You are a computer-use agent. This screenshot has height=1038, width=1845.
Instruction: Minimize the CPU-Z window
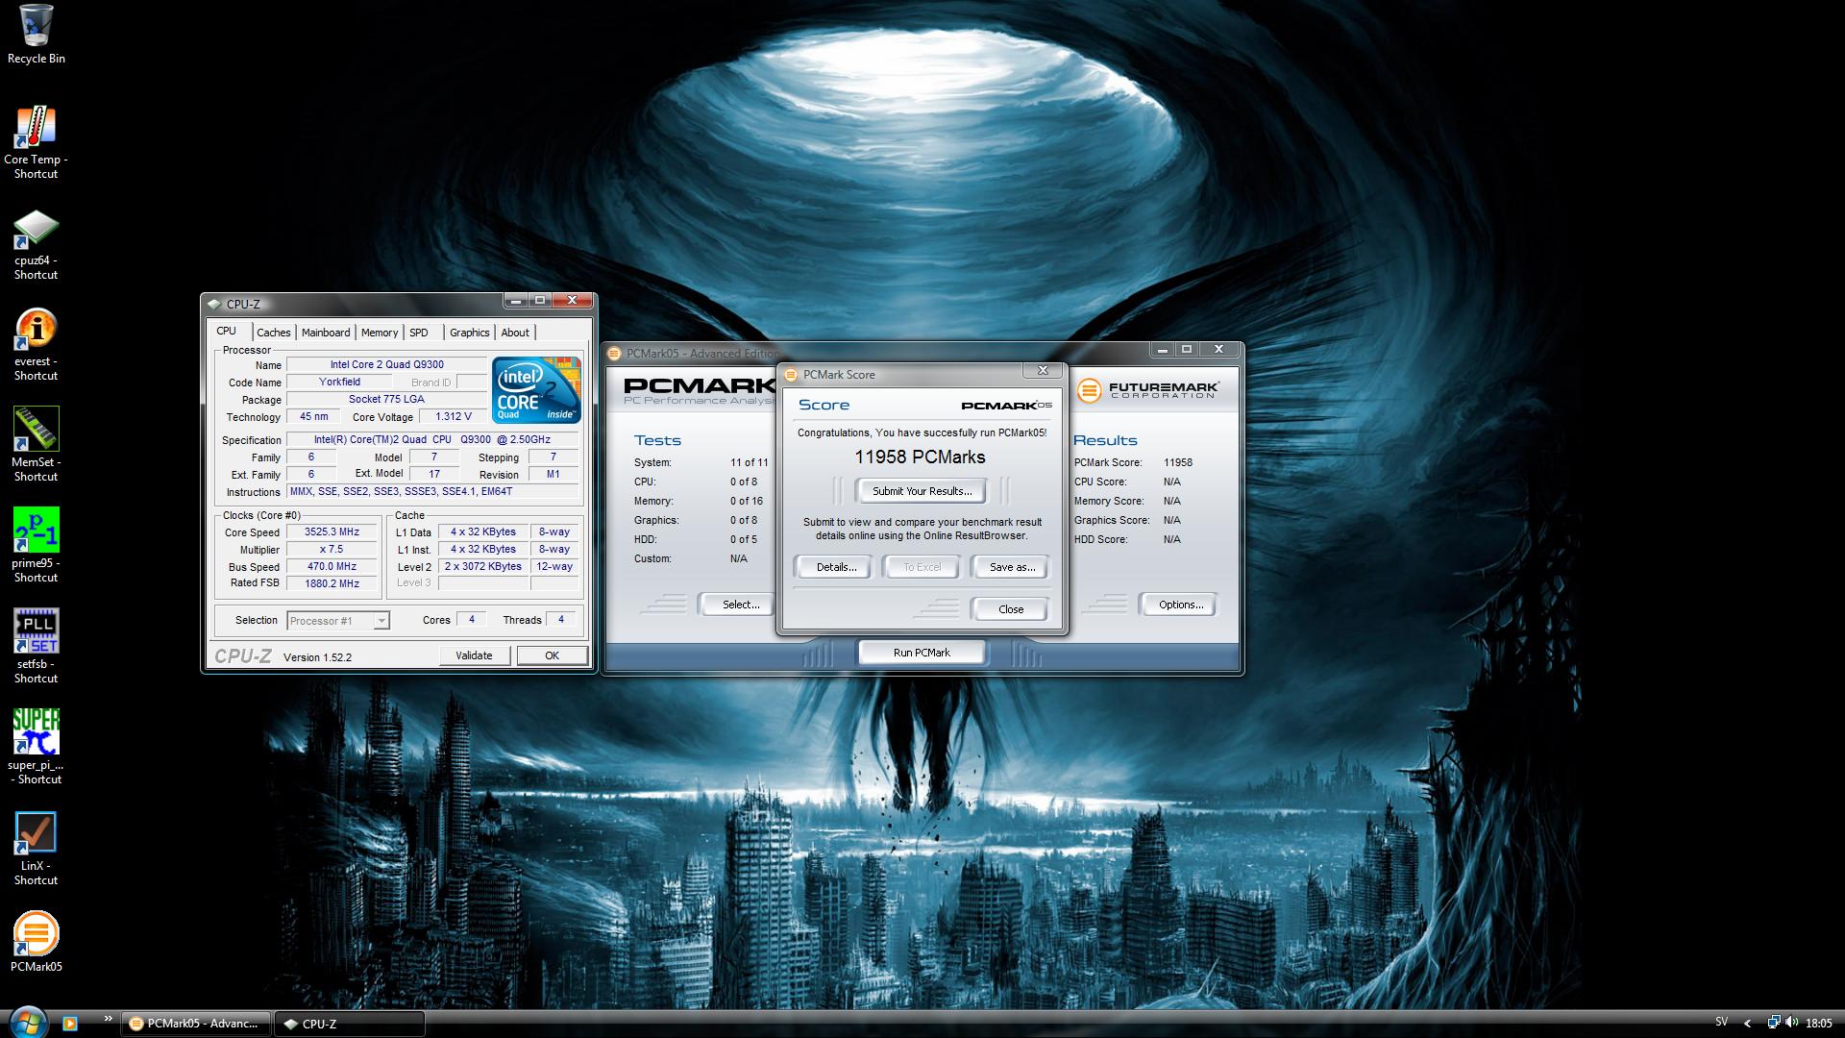[x=516, y=301]
